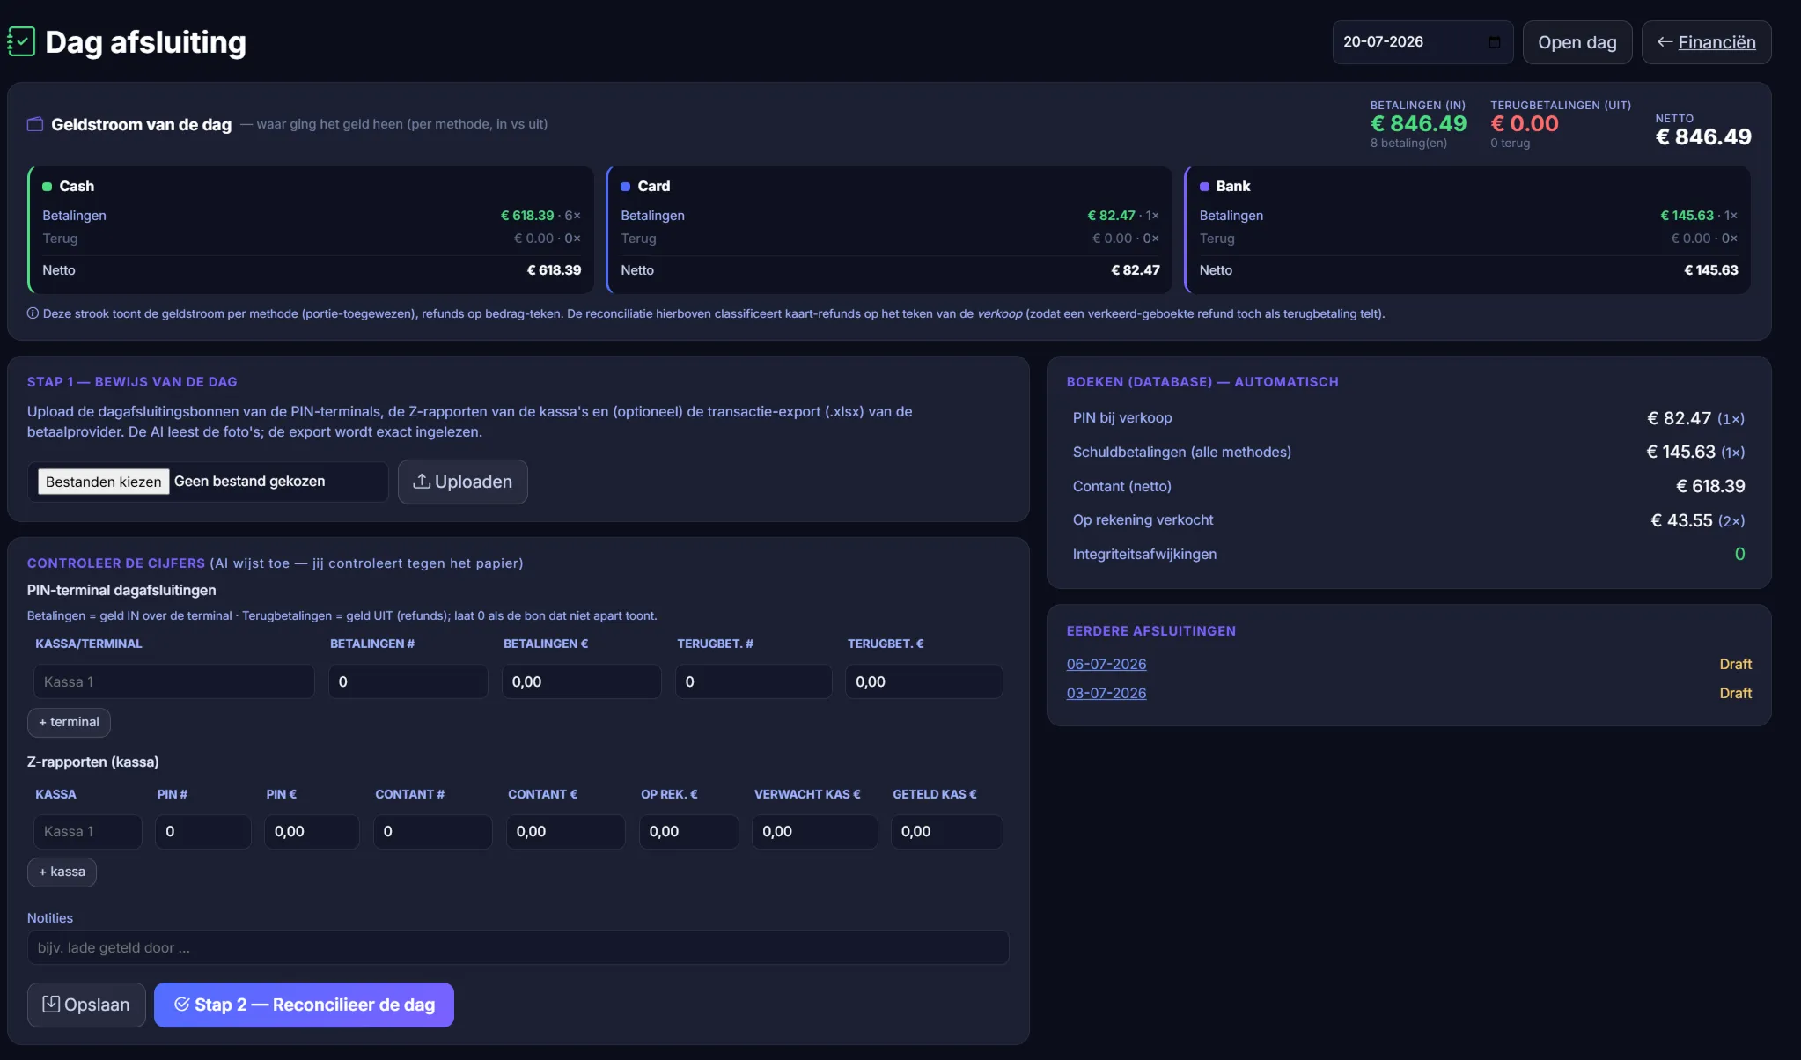
Task: Click the Betalingen (in) total € 846.49
Action: pyautogui.click(x=1418, y=123)
